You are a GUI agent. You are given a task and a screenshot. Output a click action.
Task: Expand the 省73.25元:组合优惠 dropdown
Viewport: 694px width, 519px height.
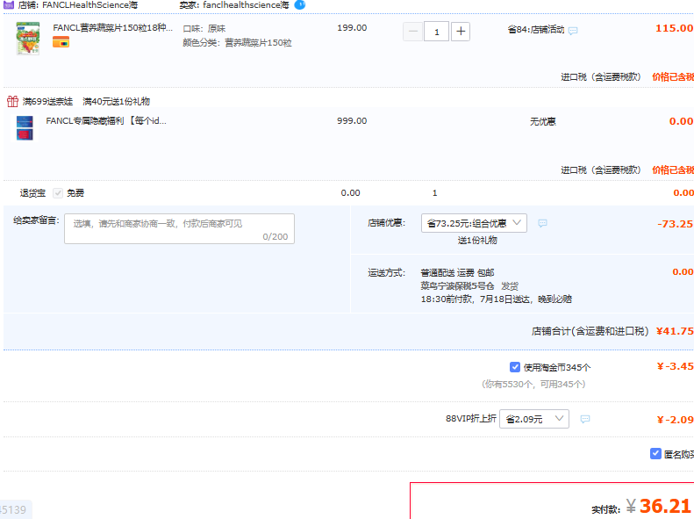click(x=474, y=223)
